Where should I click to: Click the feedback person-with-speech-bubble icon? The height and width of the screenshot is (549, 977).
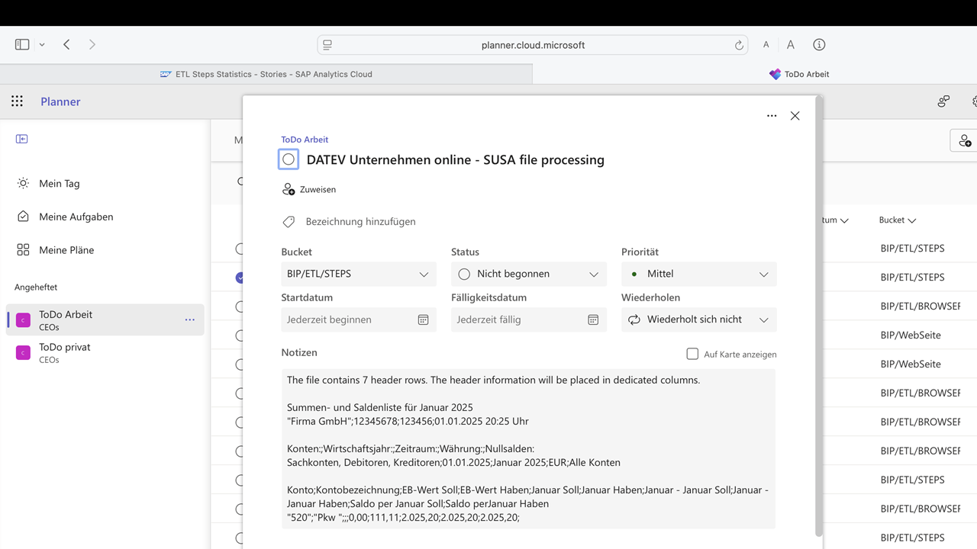pyautogui.click(x=943, y=100)
